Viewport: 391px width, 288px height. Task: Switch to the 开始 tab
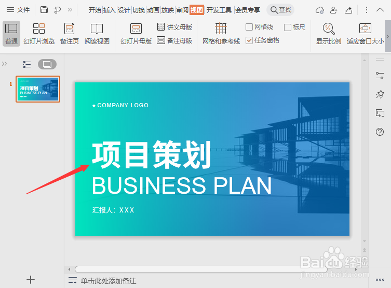pos(95,10)
